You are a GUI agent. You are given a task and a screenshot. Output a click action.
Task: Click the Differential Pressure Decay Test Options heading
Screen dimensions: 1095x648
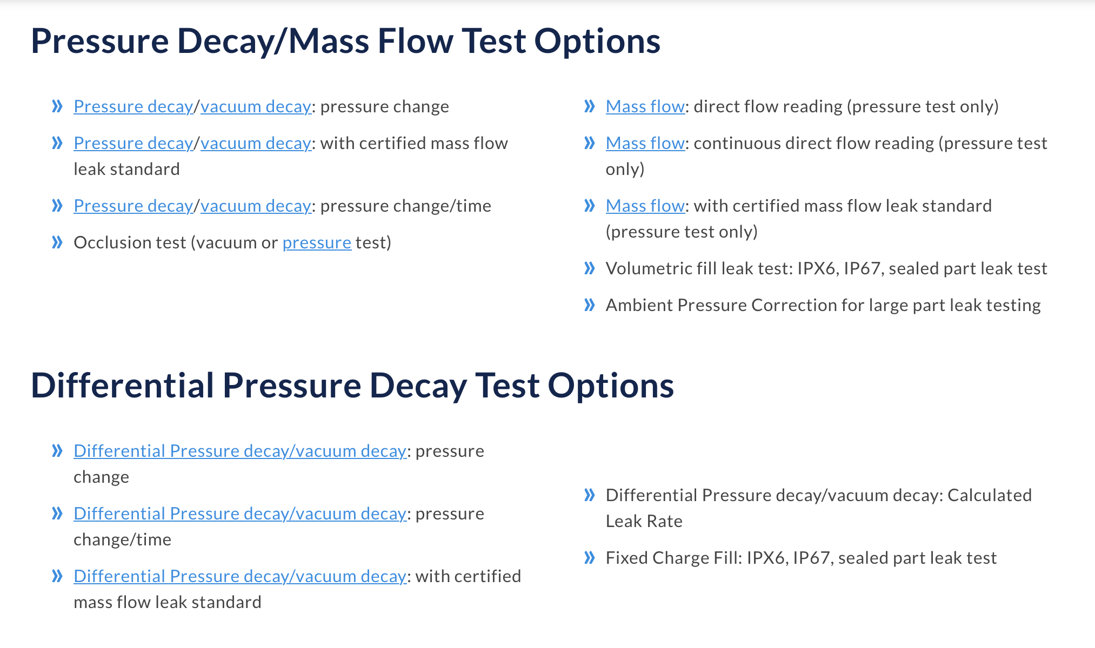click(x=352, y=386)
